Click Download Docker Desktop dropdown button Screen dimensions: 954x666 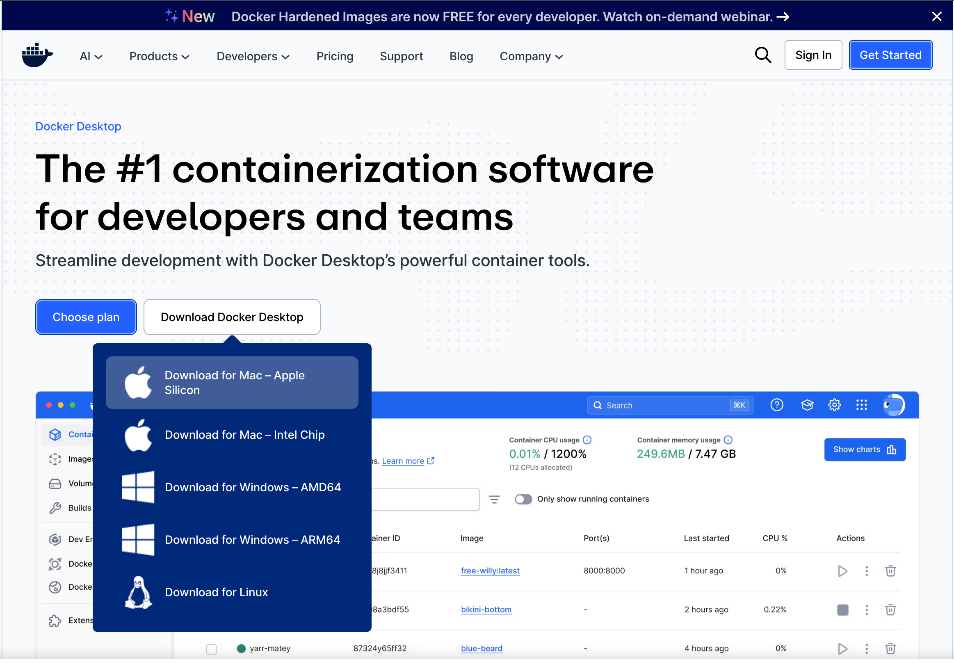click(x=232, y=317)
